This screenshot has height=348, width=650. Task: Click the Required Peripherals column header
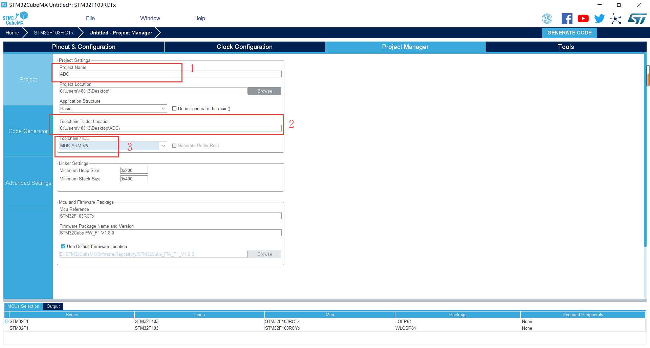point(583,315)
